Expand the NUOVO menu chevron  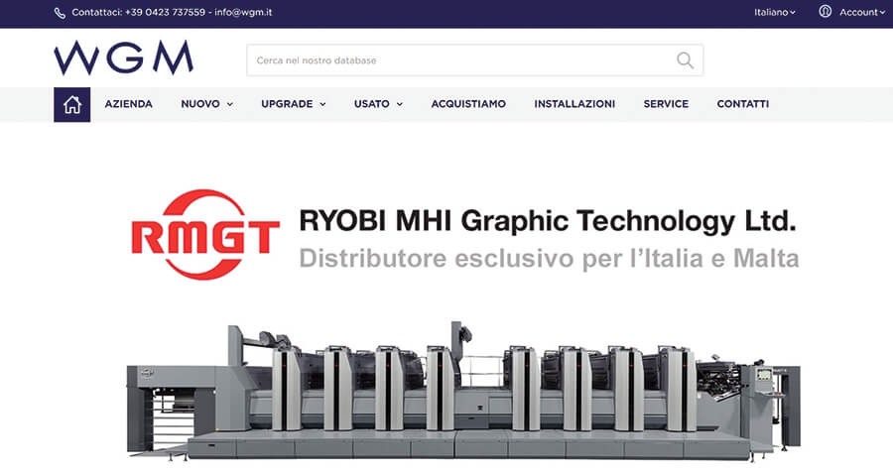pos(230,104)
